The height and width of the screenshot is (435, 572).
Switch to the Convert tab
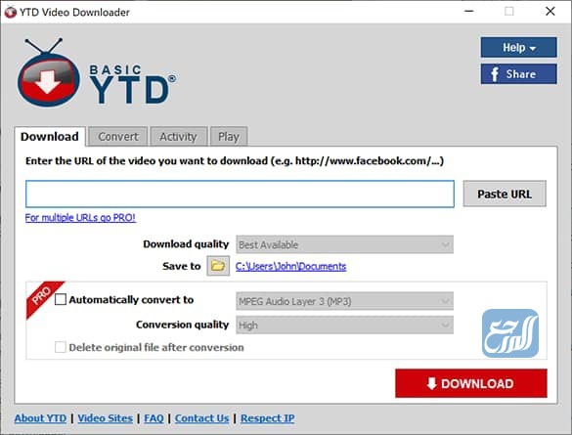[x=118, y=137]
